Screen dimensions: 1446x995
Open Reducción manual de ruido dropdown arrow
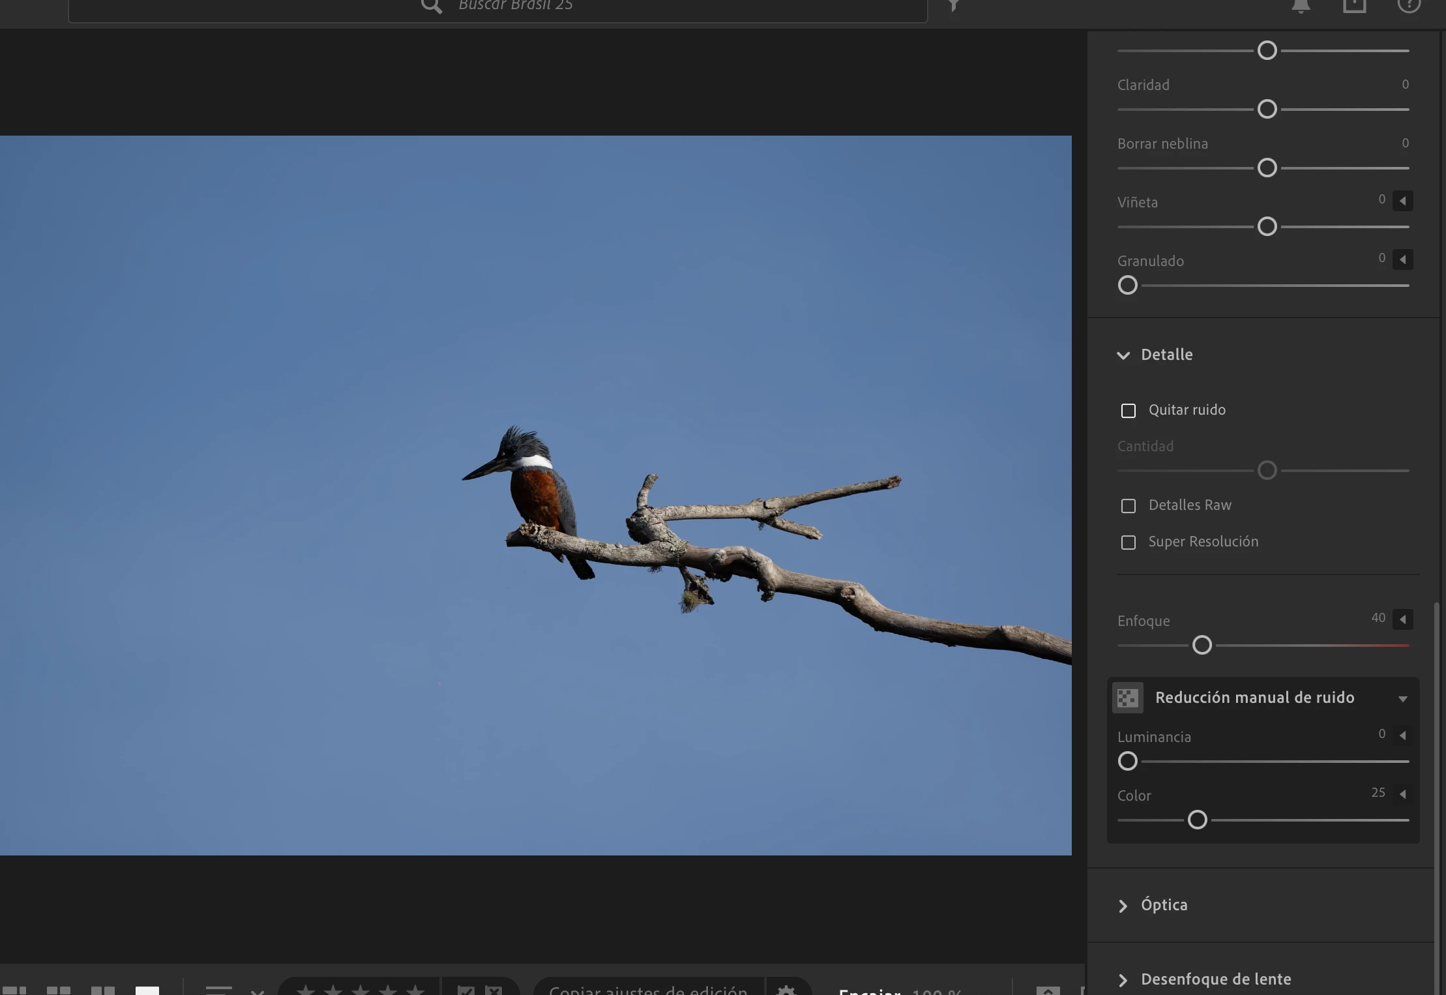tap(1402, 699)
